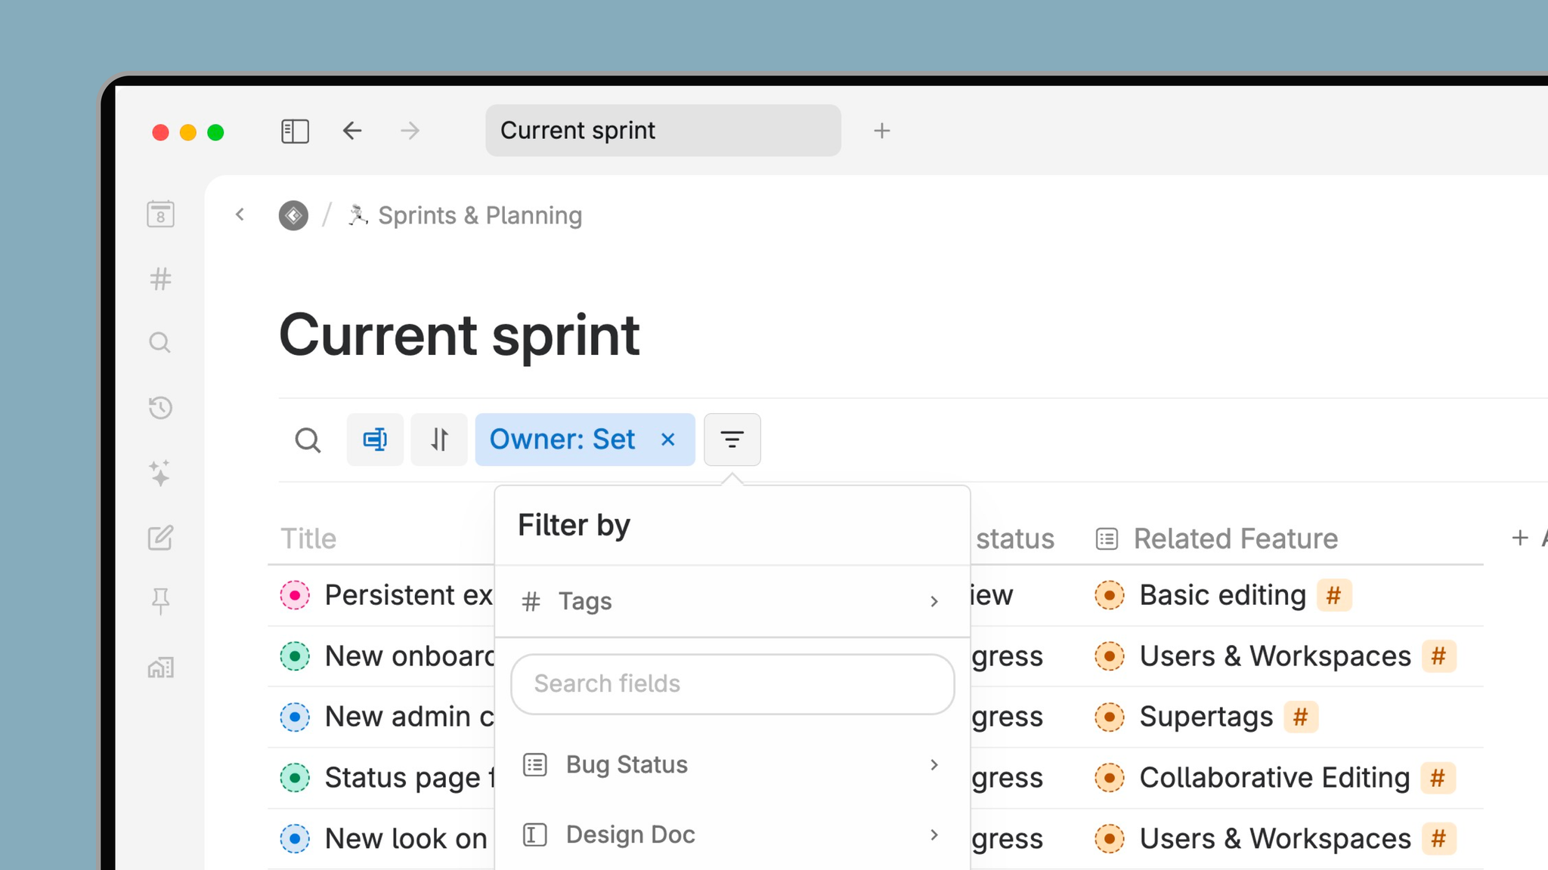Image resolution: width=1548 pixels, height=870 pixels.
Task: Go to Sprints & Planning breadcrumb
Action: tap(479, 216)
